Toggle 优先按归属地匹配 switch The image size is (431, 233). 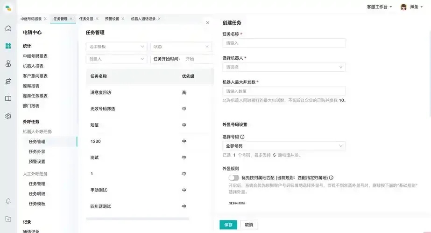(233, 178)
